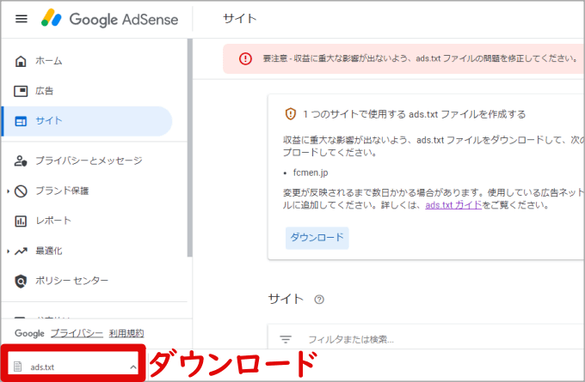This screenshot has width=585, height=382.
Task: Expand the 最適化 section arrow
Action: pos(9,252)
